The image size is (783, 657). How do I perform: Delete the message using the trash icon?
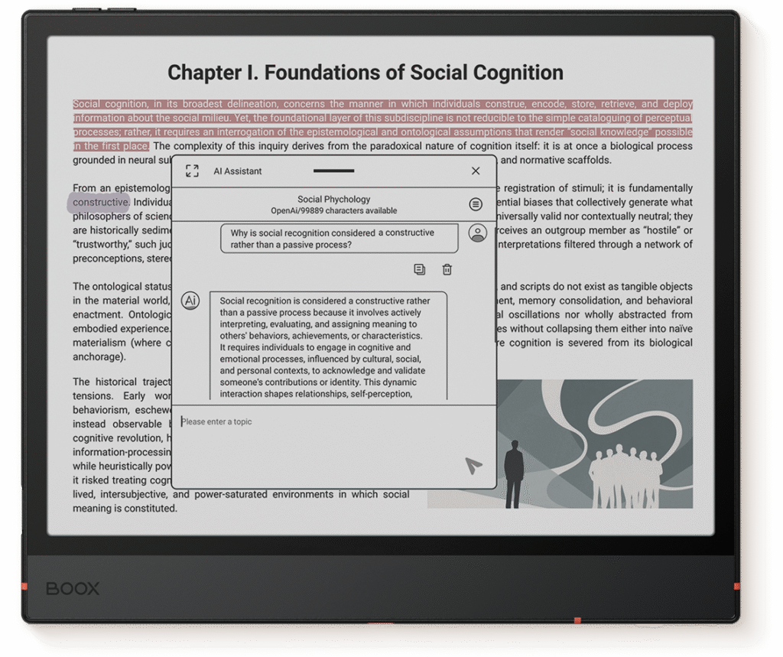(447, 269)
